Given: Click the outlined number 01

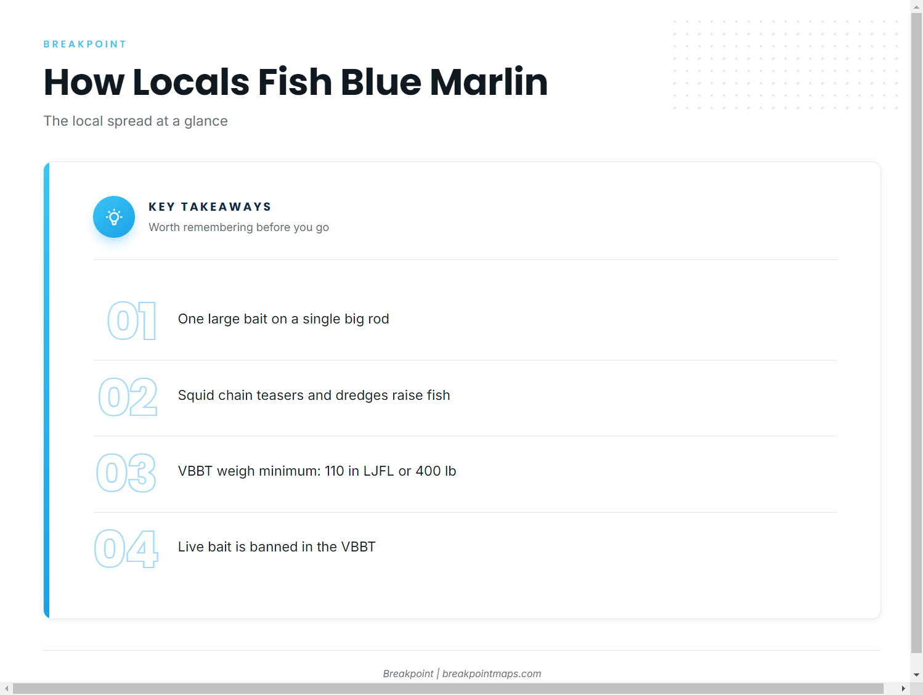Looking at the screenshot, I should tap(132, 321).
